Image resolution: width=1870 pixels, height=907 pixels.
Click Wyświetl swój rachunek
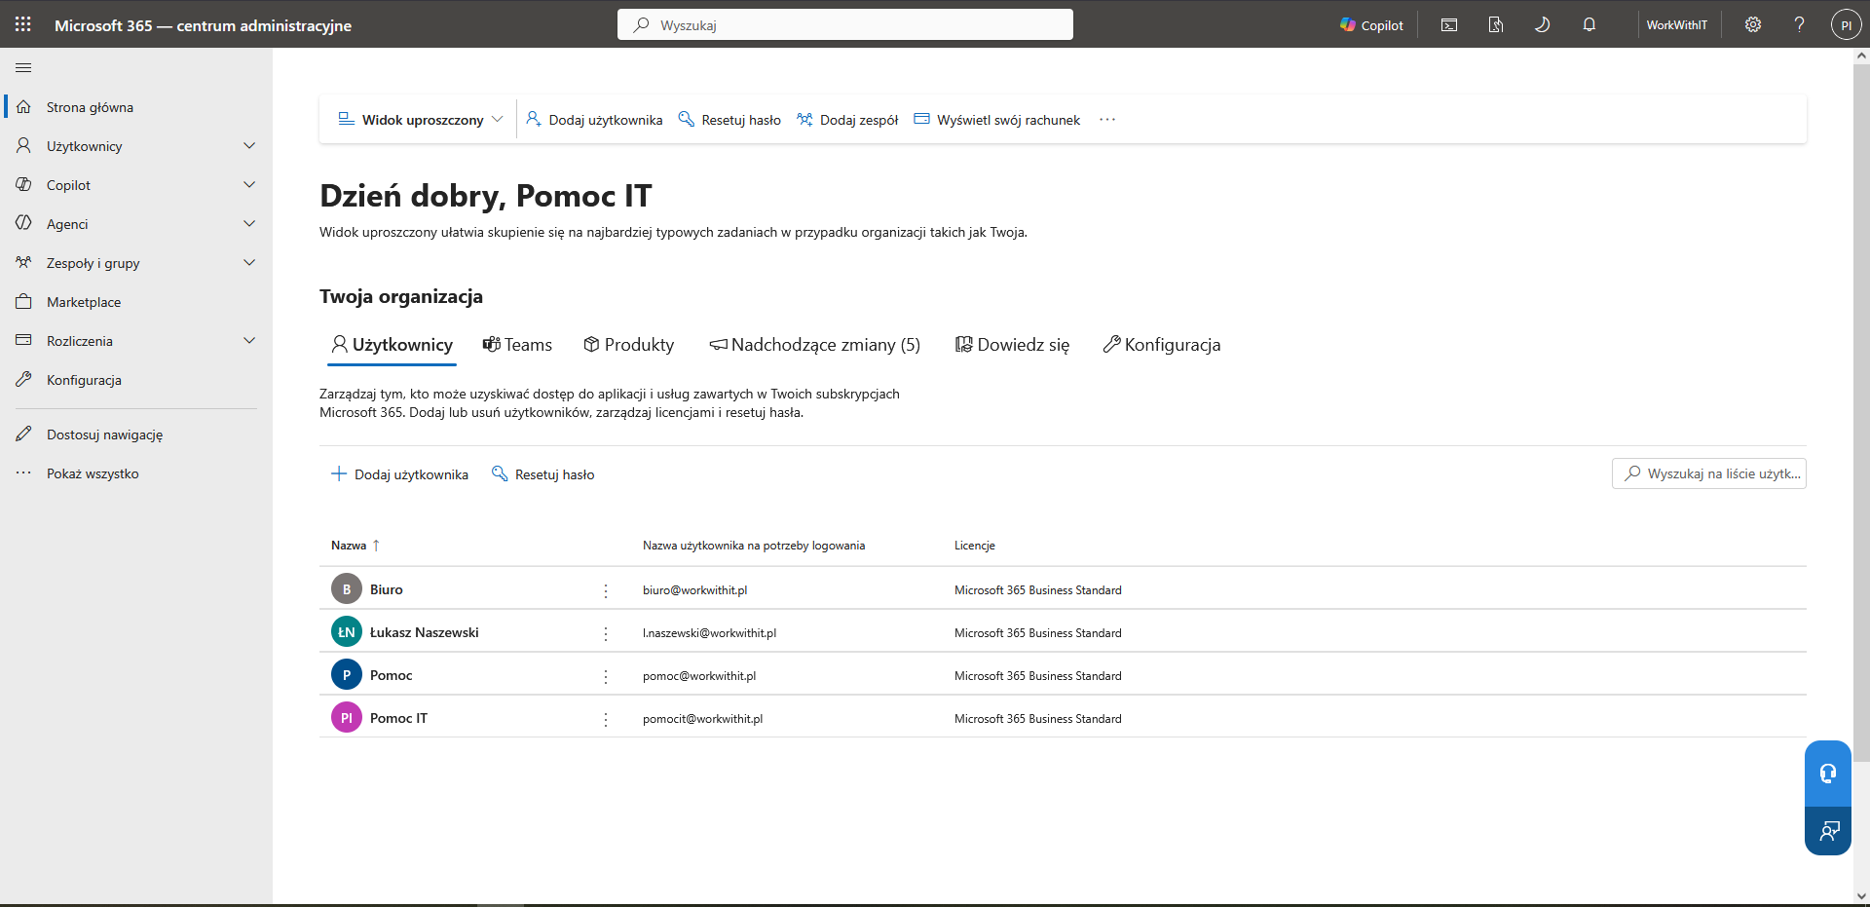pos(997,120)
